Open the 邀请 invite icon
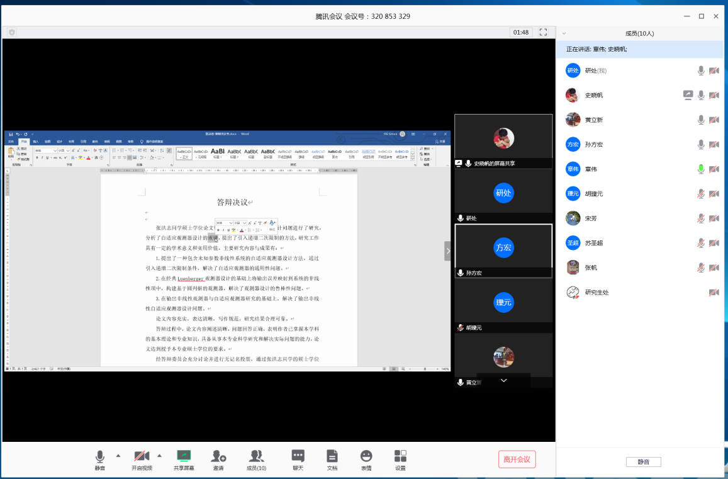Screen dimensions: 728x479 click(218, 456)
